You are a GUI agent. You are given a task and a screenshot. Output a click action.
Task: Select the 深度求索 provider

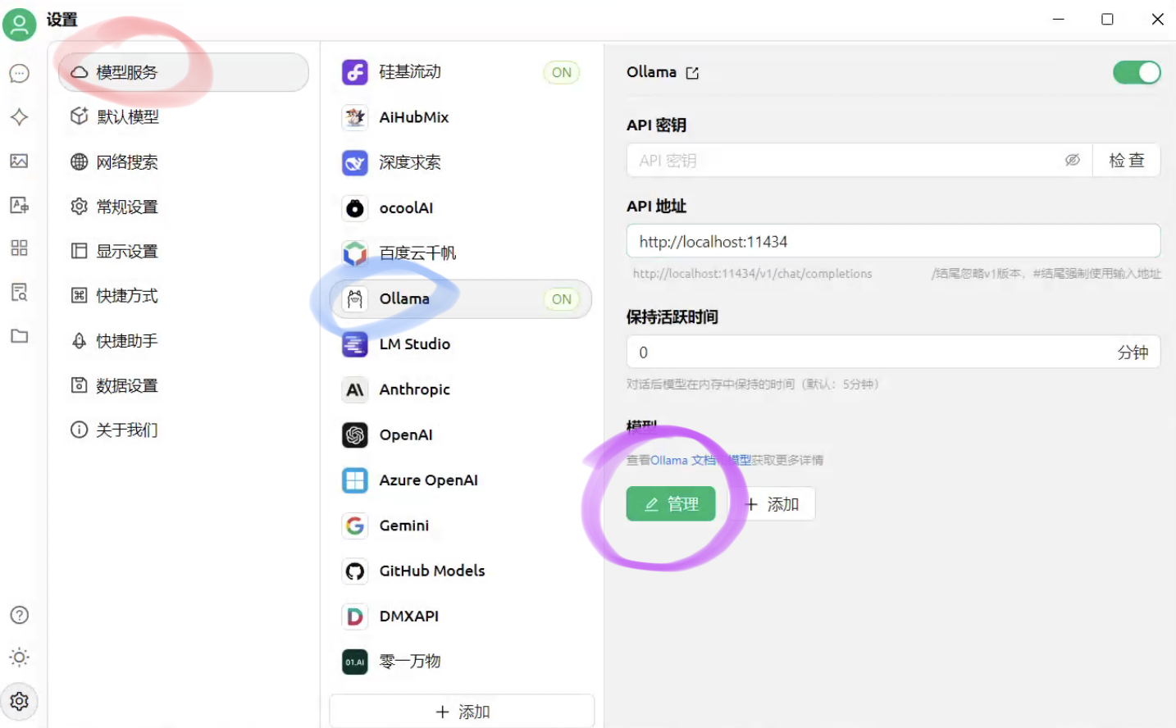point(461,162)
